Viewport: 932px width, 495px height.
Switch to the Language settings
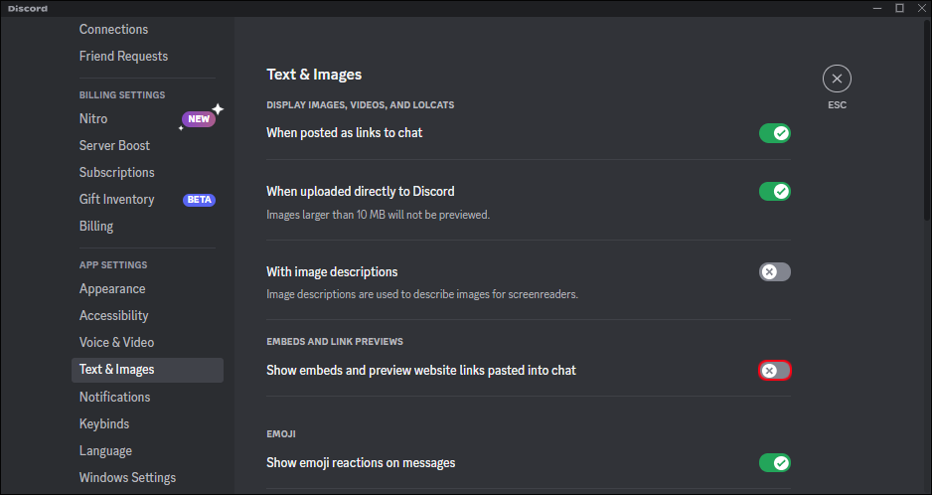[105, 451]
